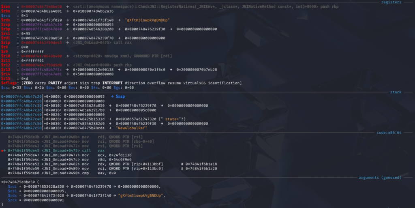The width and height of the screenshot is (415, 208).
Task: Click the overflow flag in eflags
Action: tap(156, 83)
